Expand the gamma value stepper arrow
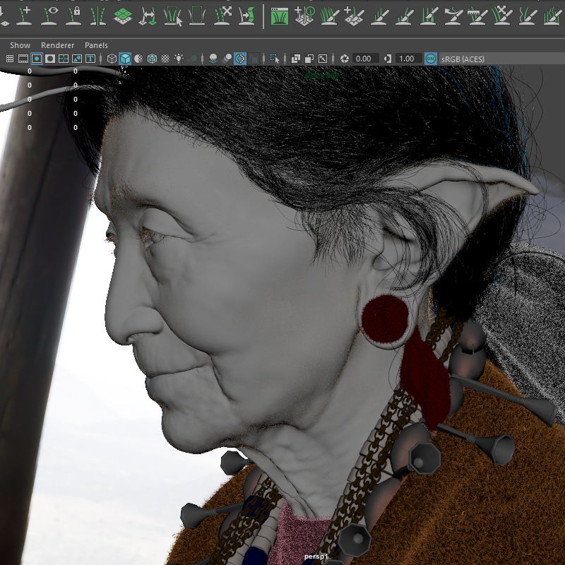 coord(387,59)
